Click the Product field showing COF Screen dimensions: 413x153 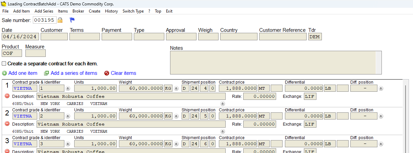12,53
